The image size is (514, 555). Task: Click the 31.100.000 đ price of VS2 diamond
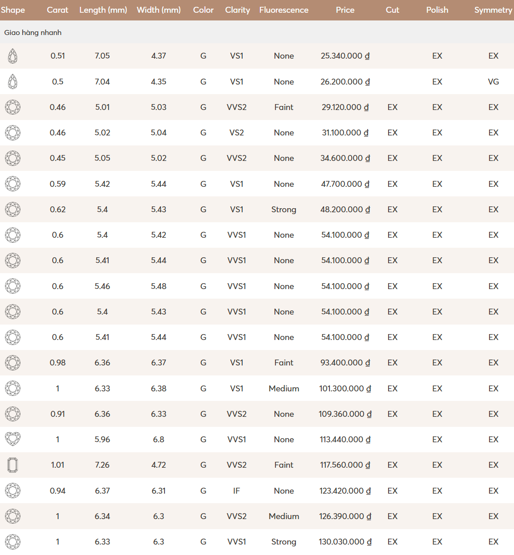[345, 133]
